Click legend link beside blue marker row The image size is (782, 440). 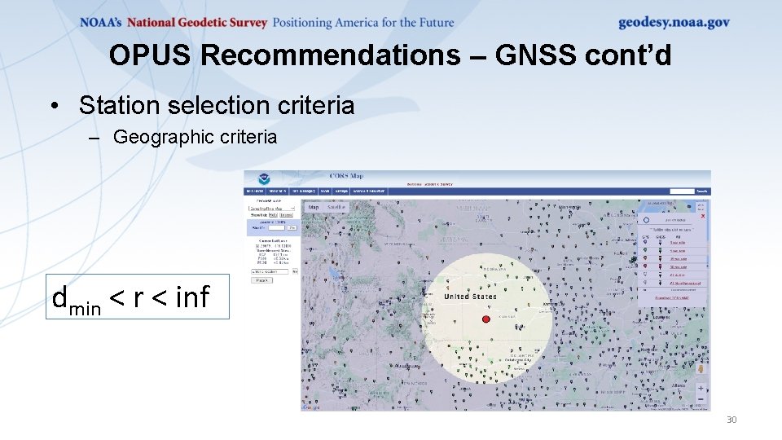click(x=677, y=243)
